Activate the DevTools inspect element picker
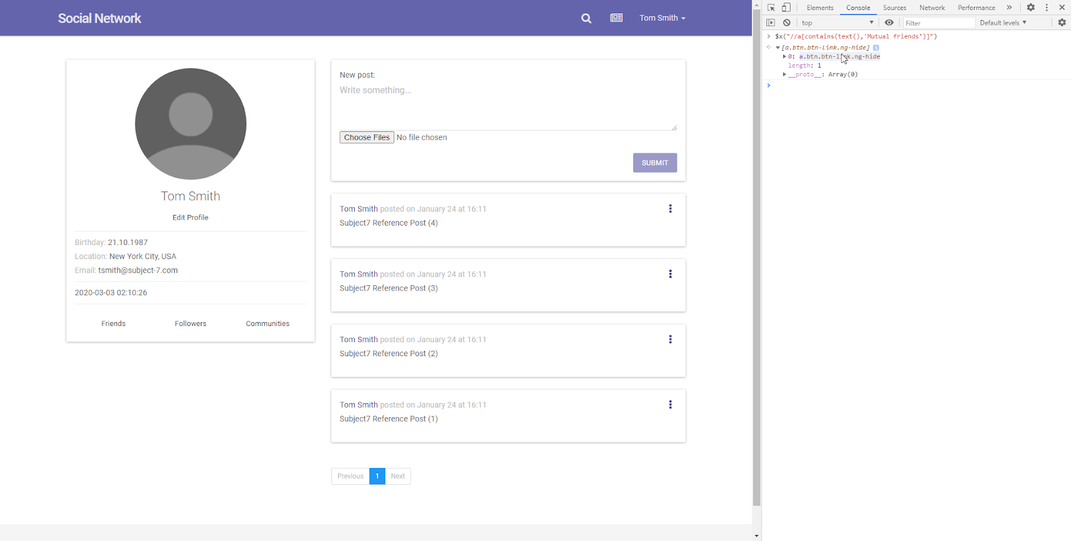Viewport: 1071px width, 541px height. pyautogui.click(x=771, y=7)
